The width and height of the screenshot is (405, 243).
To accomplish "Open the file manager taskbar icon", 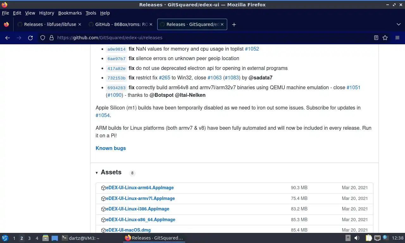I will (x=46, y=238).
